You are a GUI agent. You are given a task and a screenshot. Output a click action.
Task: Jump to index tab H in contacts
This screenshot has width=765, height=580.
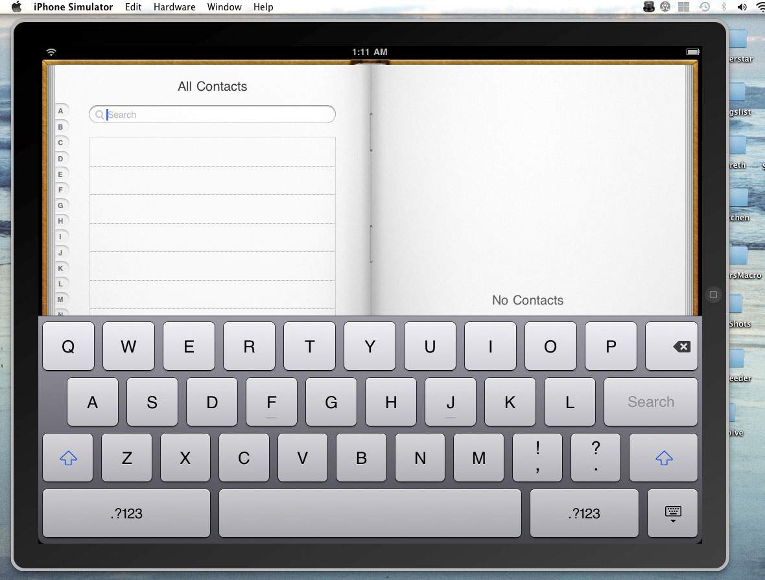pos(60,221)
